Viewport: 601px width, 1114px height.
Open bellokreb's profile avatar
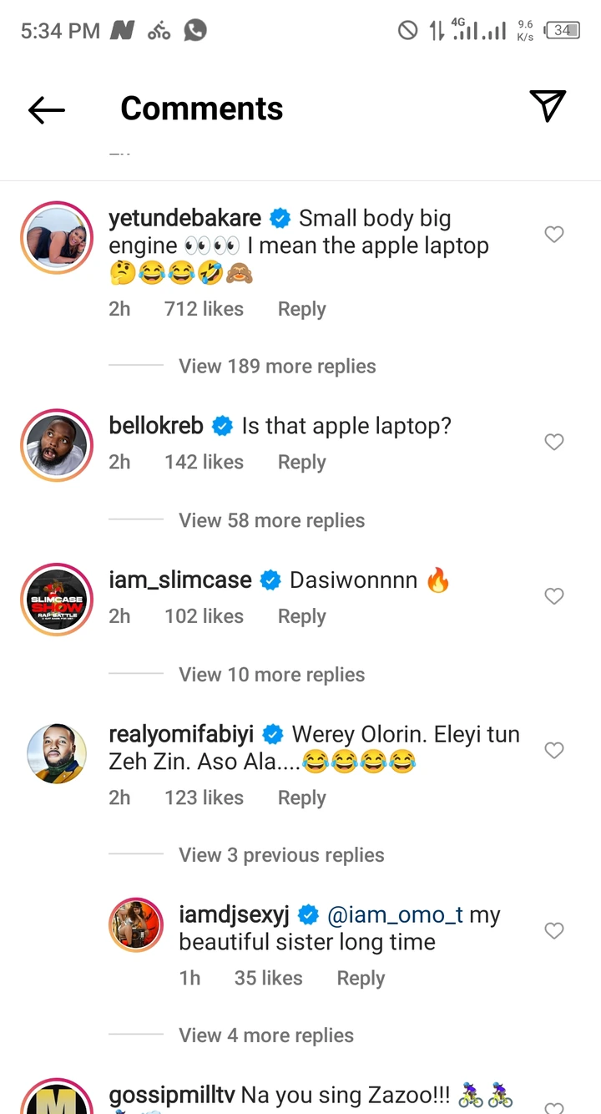point(56,445)
